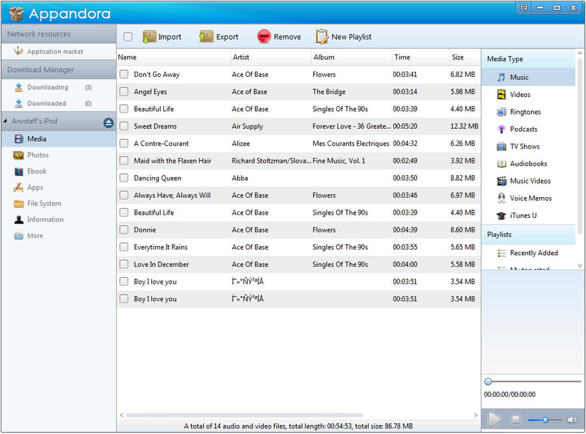Select Audiobooks media type
This screenshot has width=586, height=434.
(529, 163)
